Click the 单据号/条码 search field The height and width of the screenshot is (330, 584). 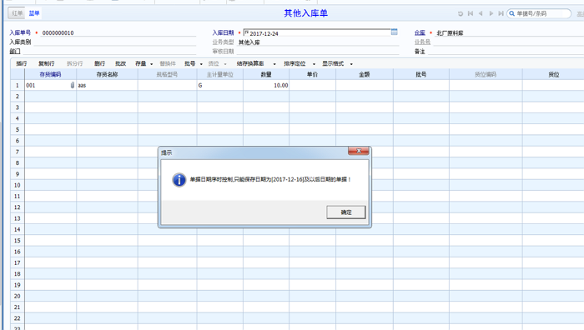click(x=542, y=14)
